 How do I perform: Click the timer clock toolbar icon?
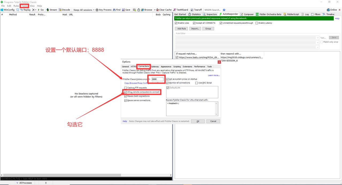click(139, 10)
